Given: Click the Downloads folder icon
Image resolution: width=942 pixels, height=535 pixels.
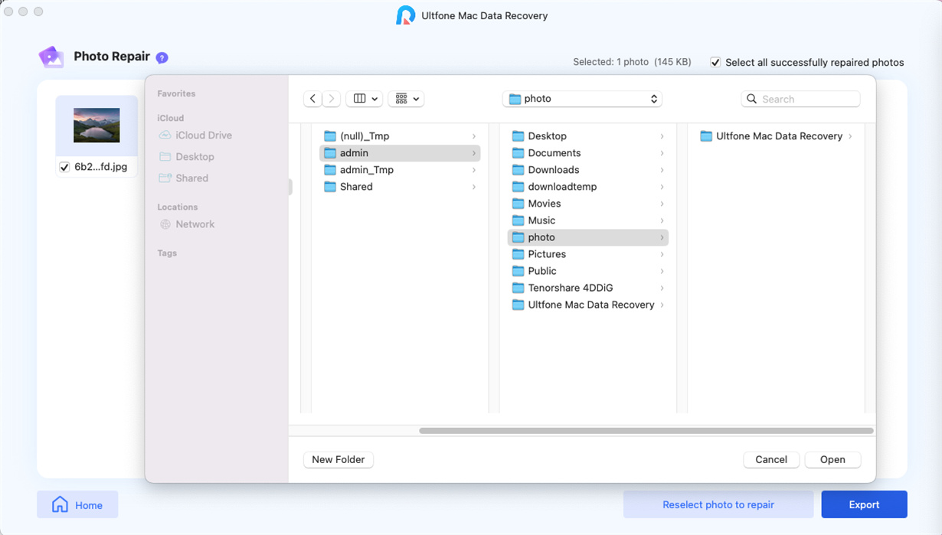Looking at the screenshot, I should (518, 170).
